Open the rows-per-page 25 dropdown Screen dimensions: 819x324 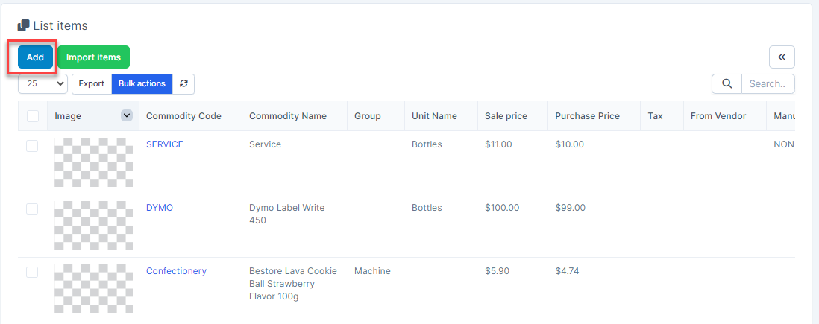[x=43, y=84]
